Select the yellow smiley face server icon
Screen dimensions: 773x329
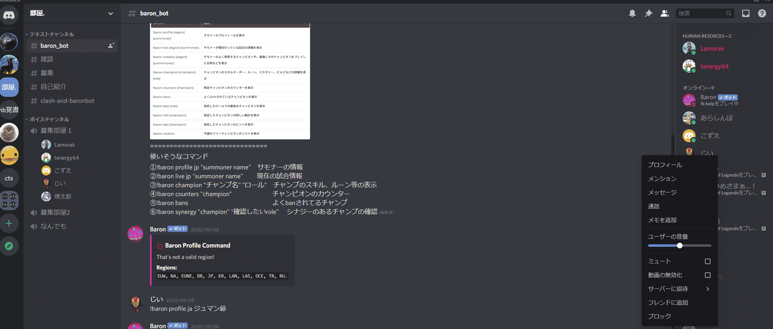pyautogui.click(x=9, y=155)
